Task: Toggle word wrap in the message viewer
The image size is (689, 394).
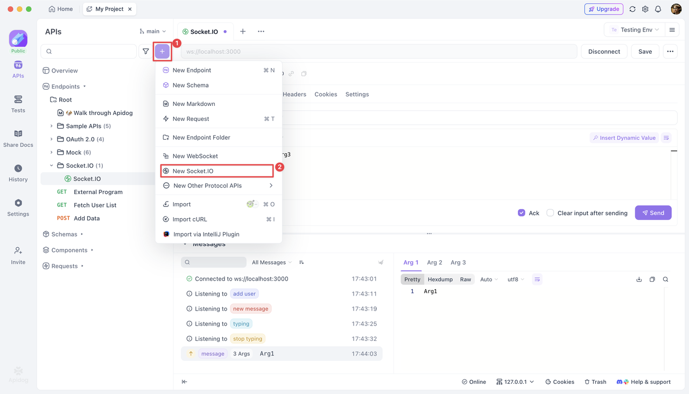Action: tap(537, 280)
